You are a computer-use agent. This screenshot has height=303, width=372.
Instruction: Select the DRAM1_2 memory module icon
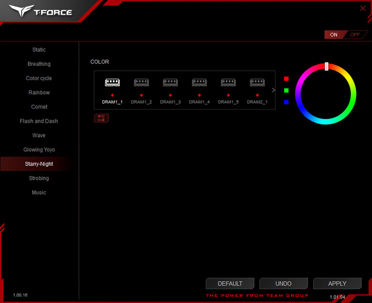coord(142,82)
